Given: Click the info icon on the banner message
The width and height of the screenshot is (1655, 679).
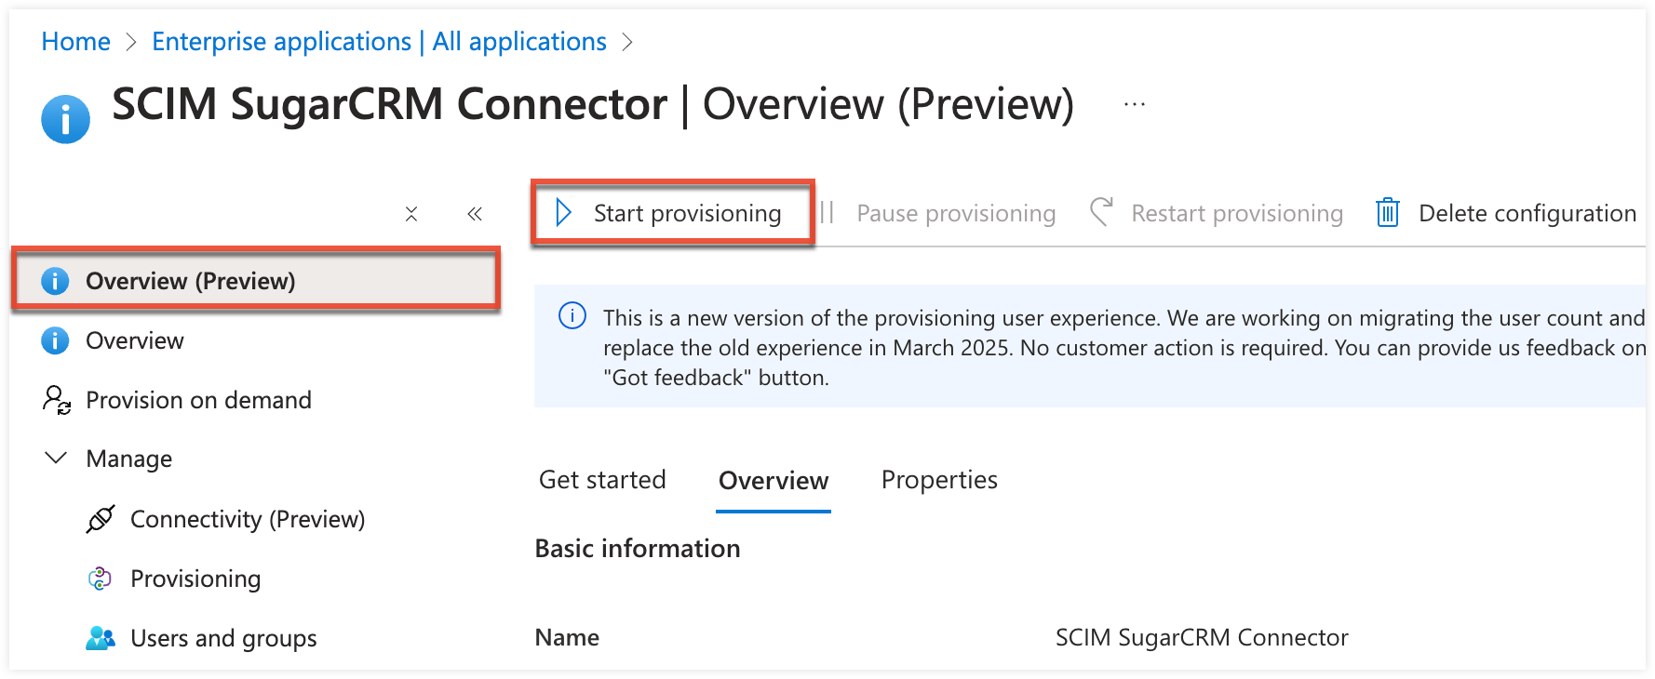Looking at the screenshot, I should 572,317.
